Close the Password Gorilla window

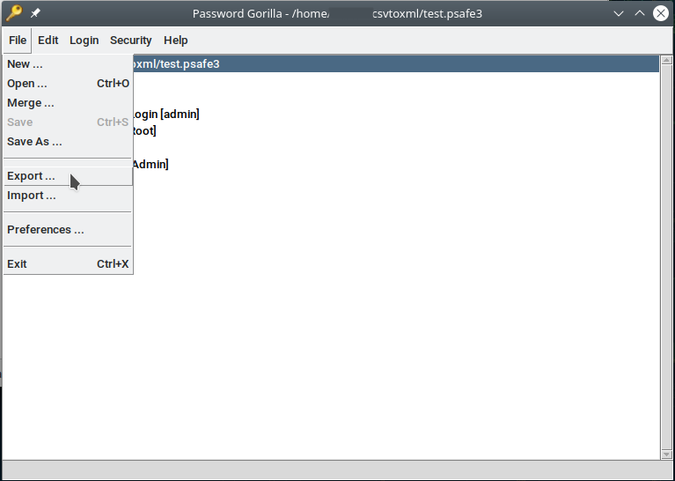coord(661,13)
